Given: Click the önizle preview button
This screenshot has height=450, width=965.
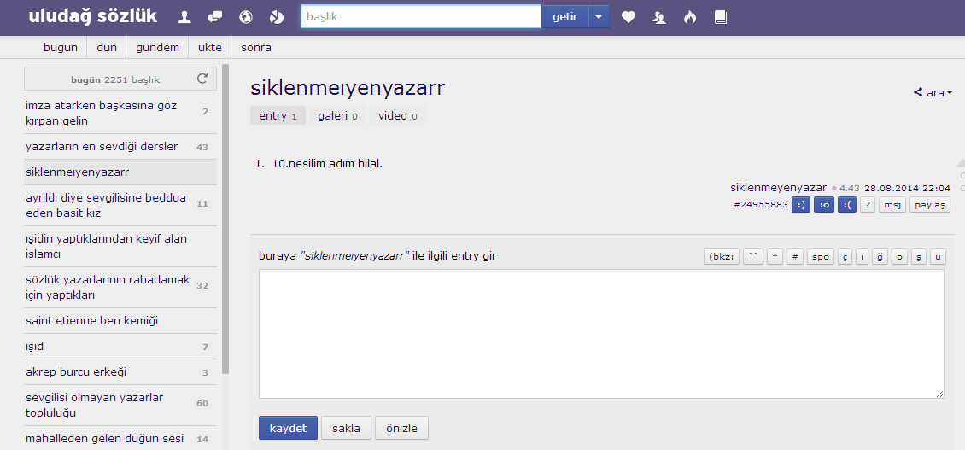Looking at the screenshot, I should (x=401, y=428).
